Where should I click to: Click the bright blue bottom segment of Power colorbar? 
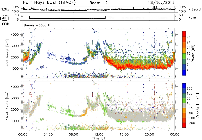click(184, 73)
